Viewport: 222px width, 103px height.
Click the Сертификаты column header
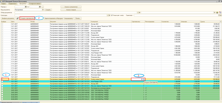(138, 22)
